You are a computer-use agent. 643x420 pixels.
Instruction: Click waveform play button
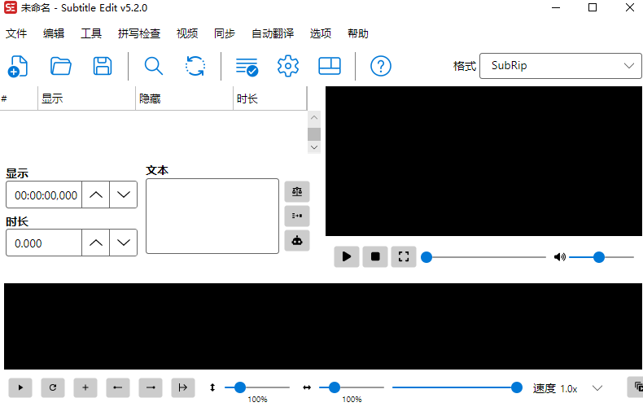tap(20, 387)
